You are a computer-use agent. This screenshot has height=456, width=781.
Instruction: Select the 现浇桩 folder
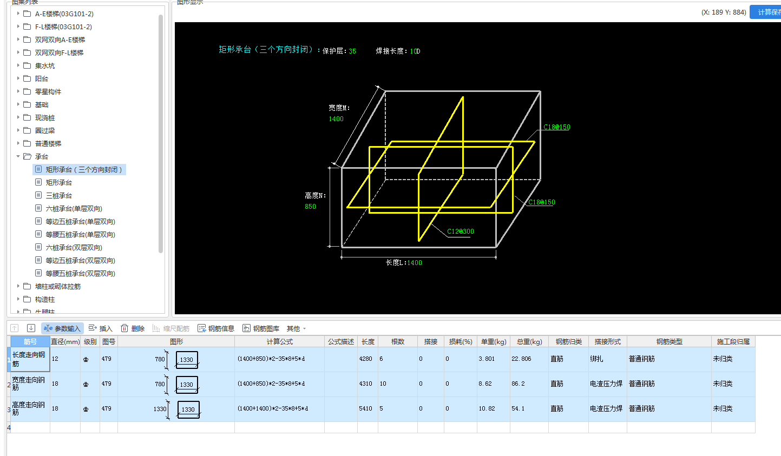(45, 117)
